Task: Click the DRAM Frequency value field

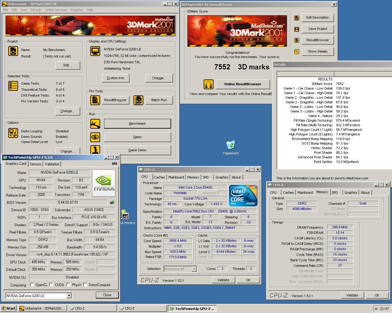Action: [x=340, y=227]
